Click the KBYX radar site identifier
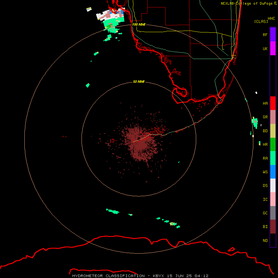Viewport: 278px width, 278px height. [158, 276]
